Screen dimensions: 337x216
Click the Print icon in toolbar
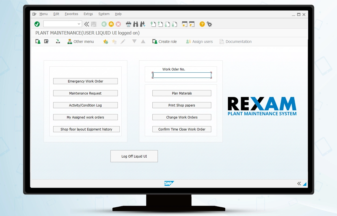pos(129,24)
